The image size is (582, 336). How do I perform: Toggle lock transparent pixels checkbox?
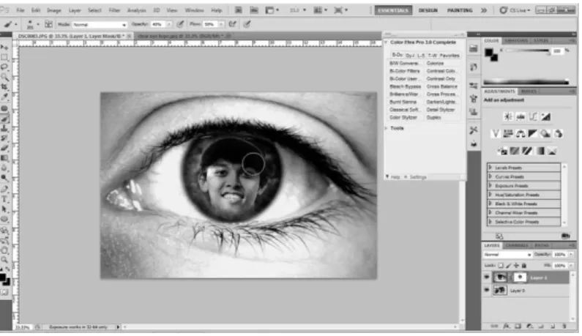[501, 266]
